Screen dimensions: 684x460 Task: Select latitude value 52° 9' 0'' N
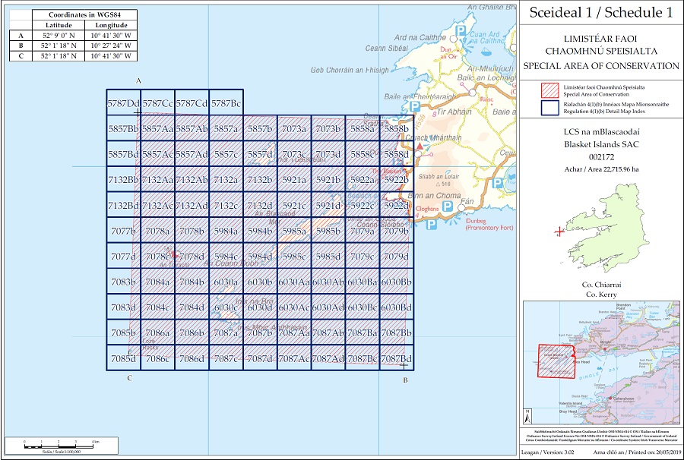(59, 36)
